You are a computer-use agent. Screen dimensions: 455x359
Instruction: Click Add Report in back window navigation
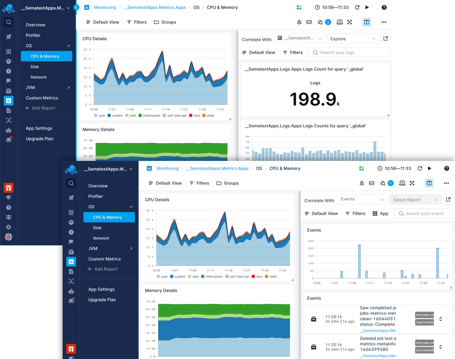point(40,108)
